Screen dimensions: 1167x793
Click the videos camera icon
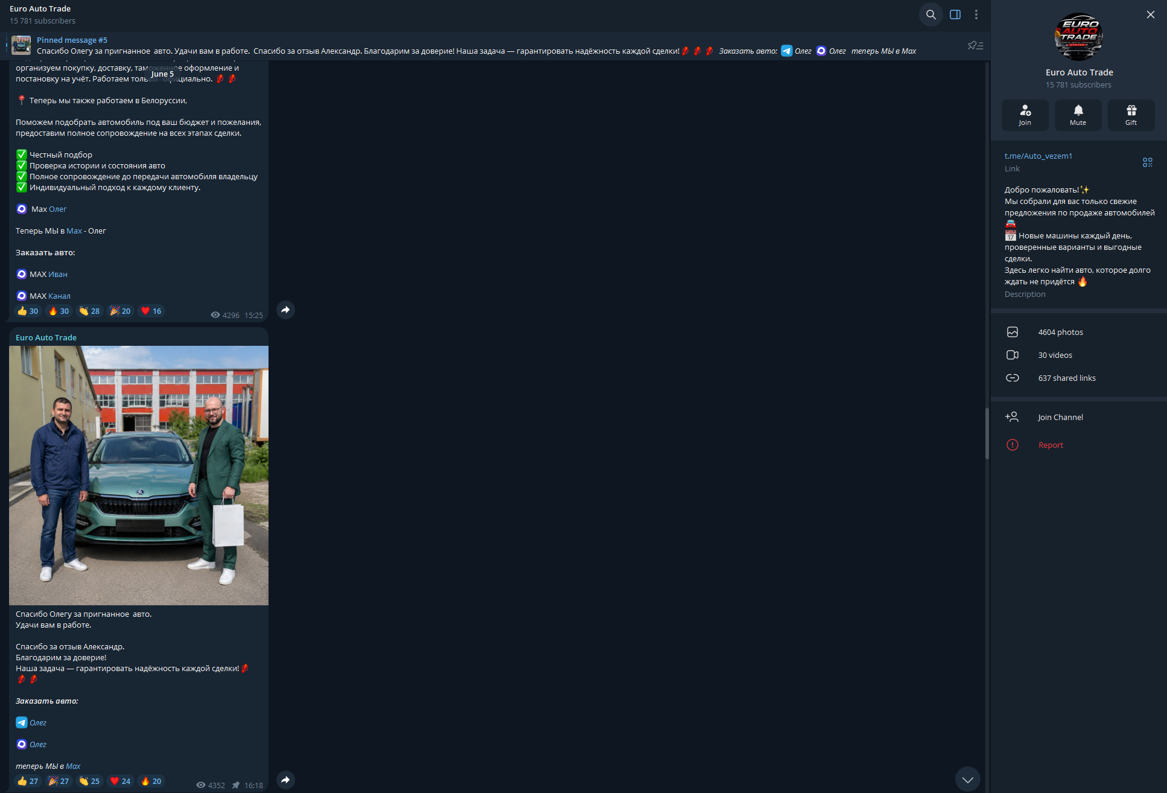(x=1013, y=355)
